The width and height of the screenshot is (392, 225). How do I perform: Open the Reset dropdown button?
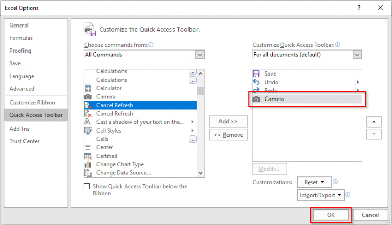pyautogui.click(x=314, y=182)
